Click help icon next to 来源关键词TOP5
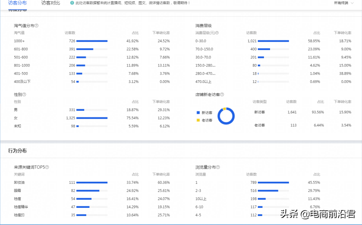Image resolution: width=362 pixels, height=225 pixels. pyautogui.click(x=47, y=167)
